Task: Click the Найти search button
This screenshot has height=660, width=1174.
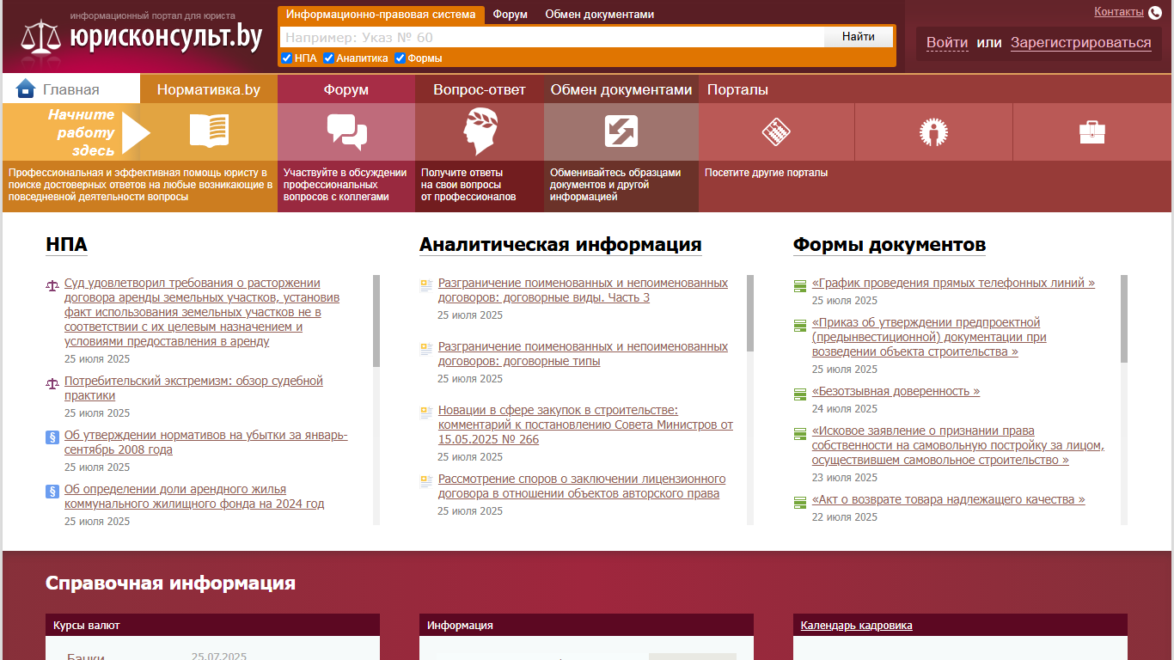Action: point(859,37)
